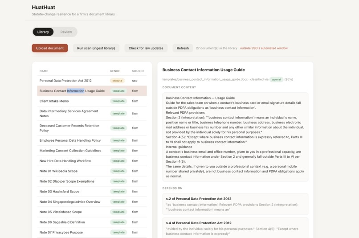Click template badge for Client Intake Memo

click(x=118, y=101)
